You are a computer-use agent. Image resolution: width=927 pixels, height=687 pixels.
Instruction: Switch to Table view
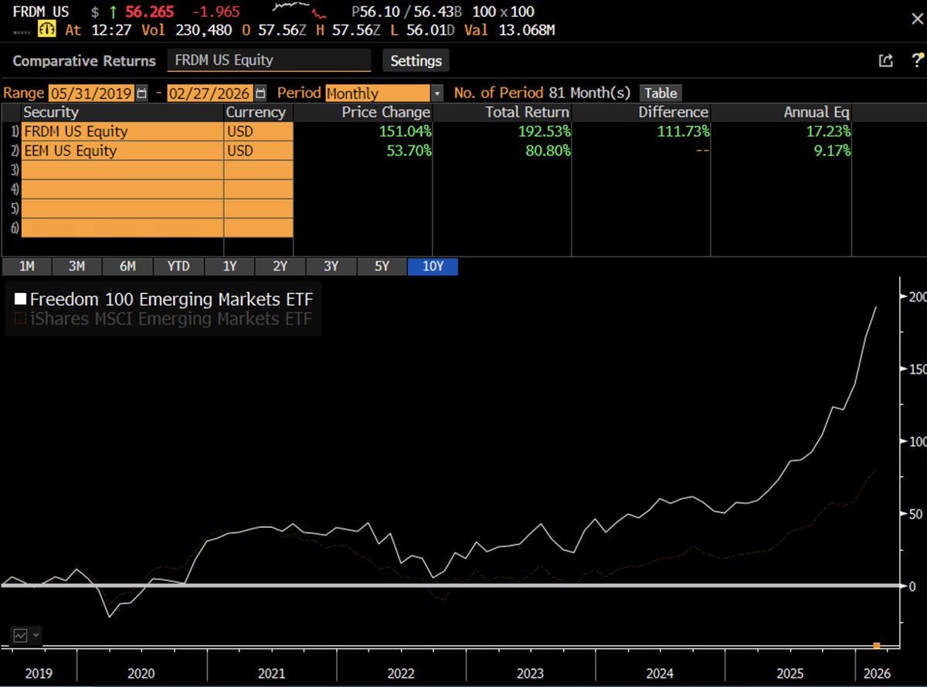tap(660, 93)
